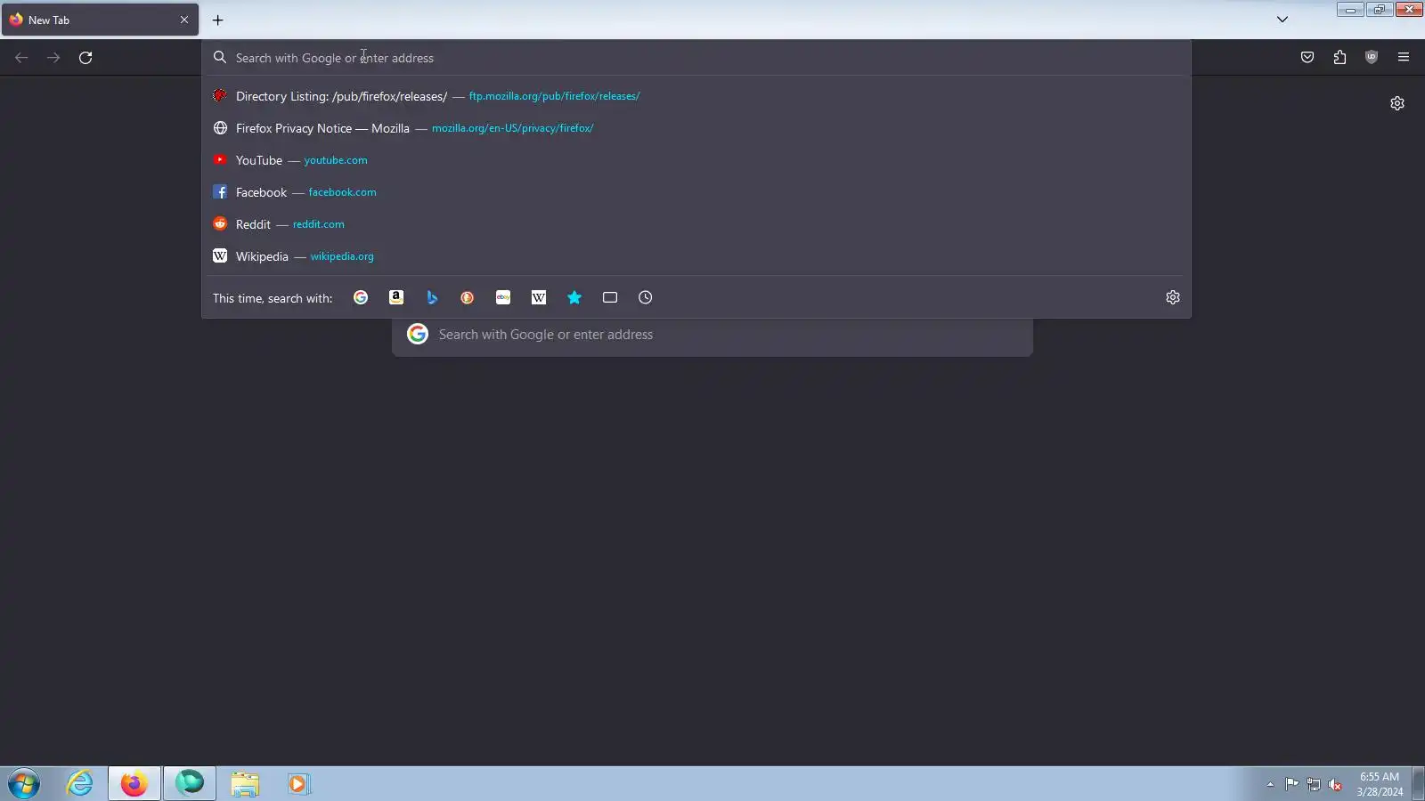Viewport: 1425px width, 801px height.
Task: Open search settings gear in the address dropdown
Action: [x=1173, y=298]
